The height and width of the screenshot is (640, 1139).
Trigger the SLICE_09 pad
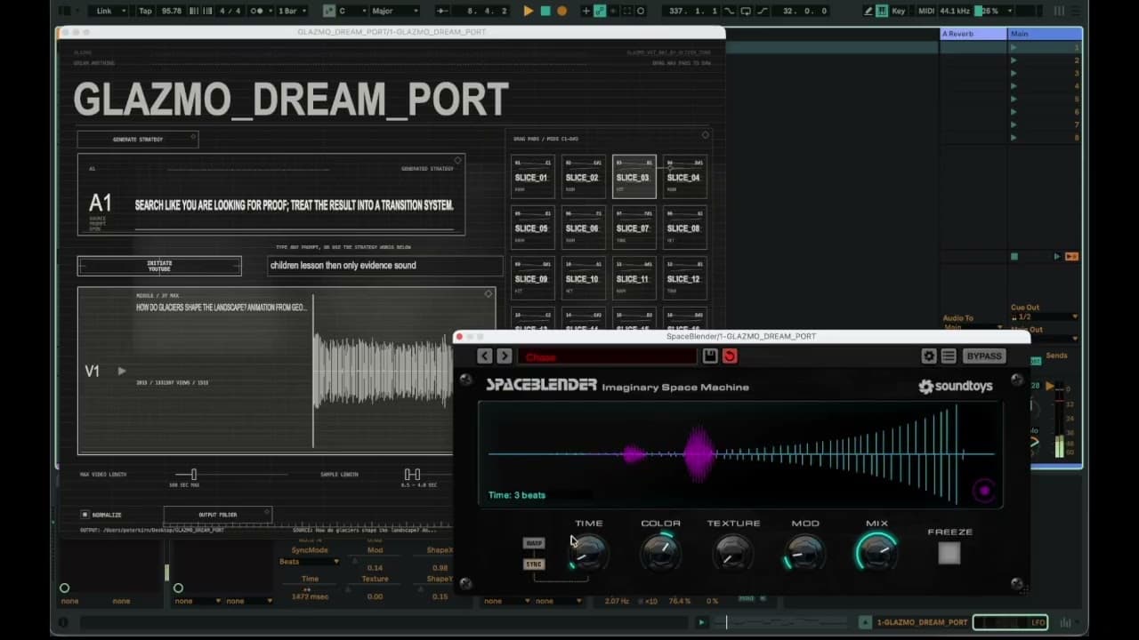[x=532, y=278]
